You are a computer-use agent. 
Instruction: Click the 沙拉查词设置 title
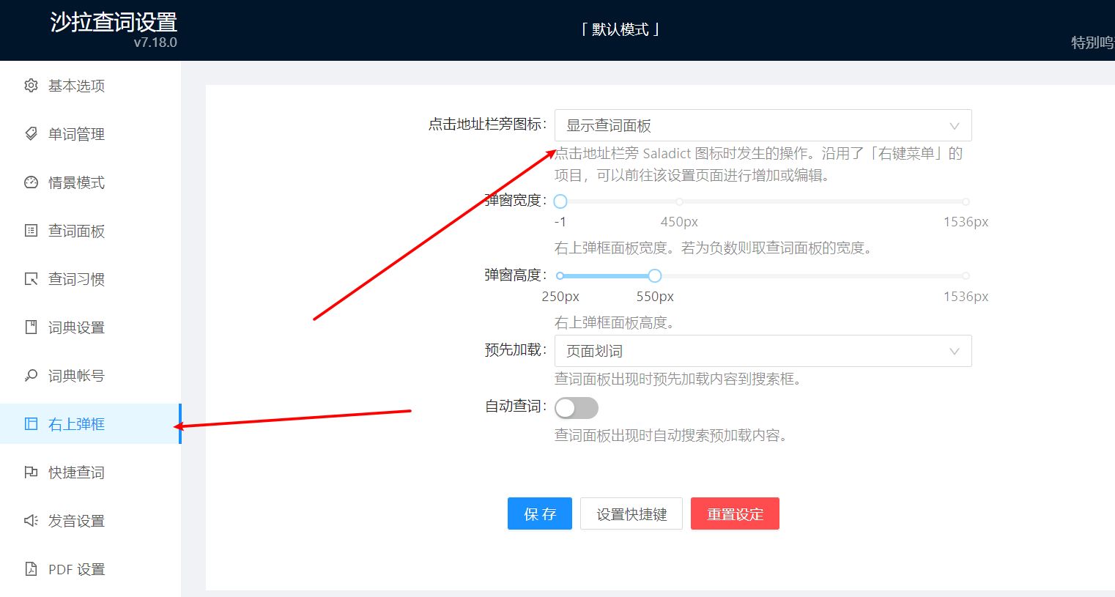[114, 21]
